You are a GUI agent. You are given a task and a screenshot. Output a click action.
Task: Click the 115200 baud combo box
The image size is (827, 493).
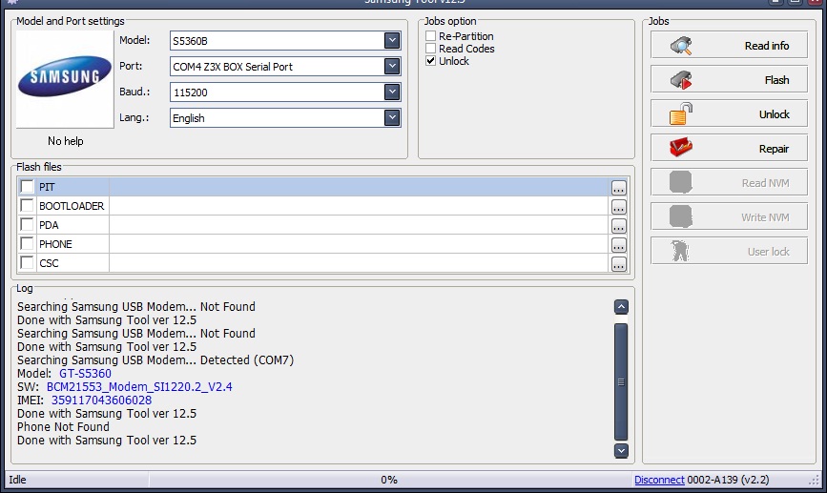[285, 92]
